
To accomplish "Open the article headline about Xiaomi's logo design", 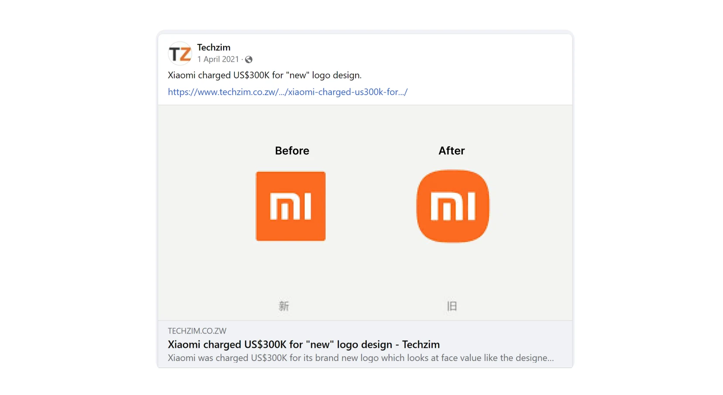I will [304, 344].
